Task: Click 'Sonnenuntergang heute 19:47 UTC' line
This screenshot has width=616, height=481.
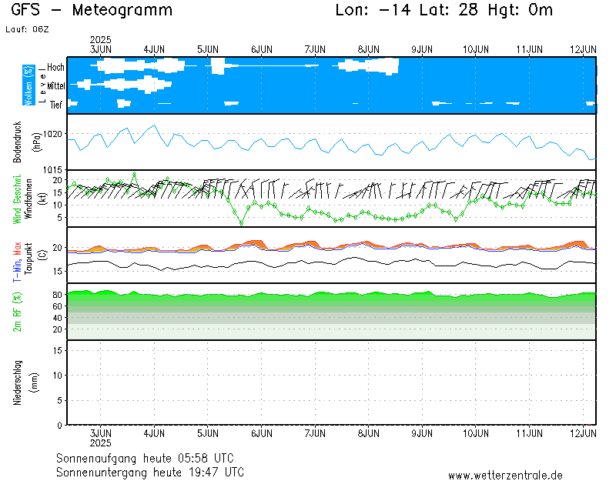Action: coord(150,472)
